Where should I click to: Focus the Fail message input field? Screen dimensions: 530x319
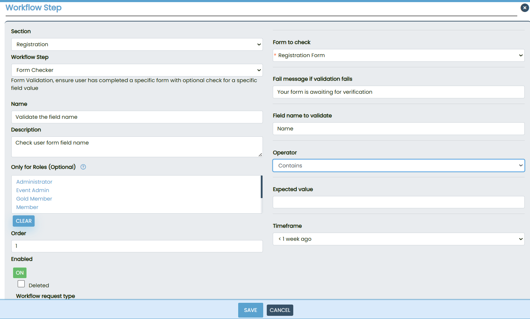[398, 92]
